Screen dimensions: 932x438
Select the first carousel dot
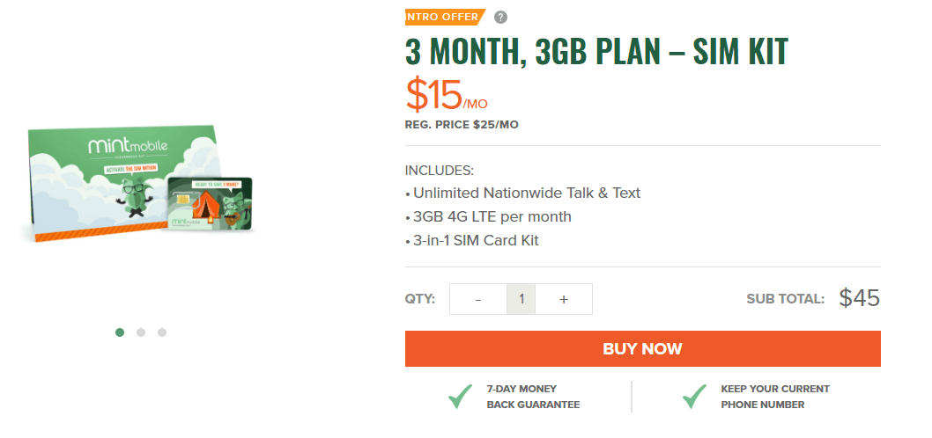pos(120,332)
